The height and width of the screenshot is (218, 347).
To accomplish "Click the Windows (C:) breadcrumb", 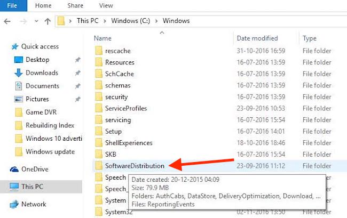I will [131, 21].
